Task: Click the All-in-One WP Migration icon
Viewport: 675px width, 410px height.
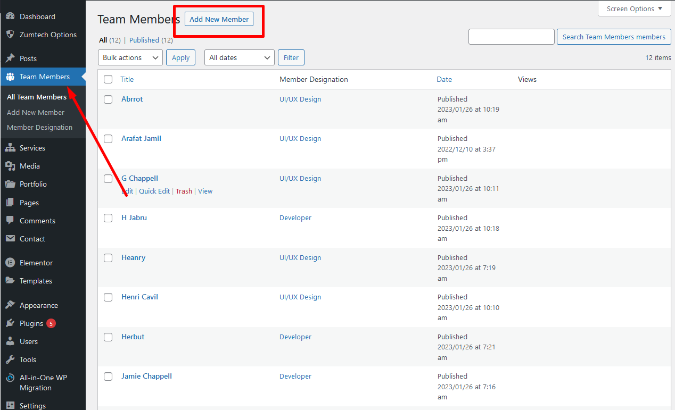Action: point(10,378)
